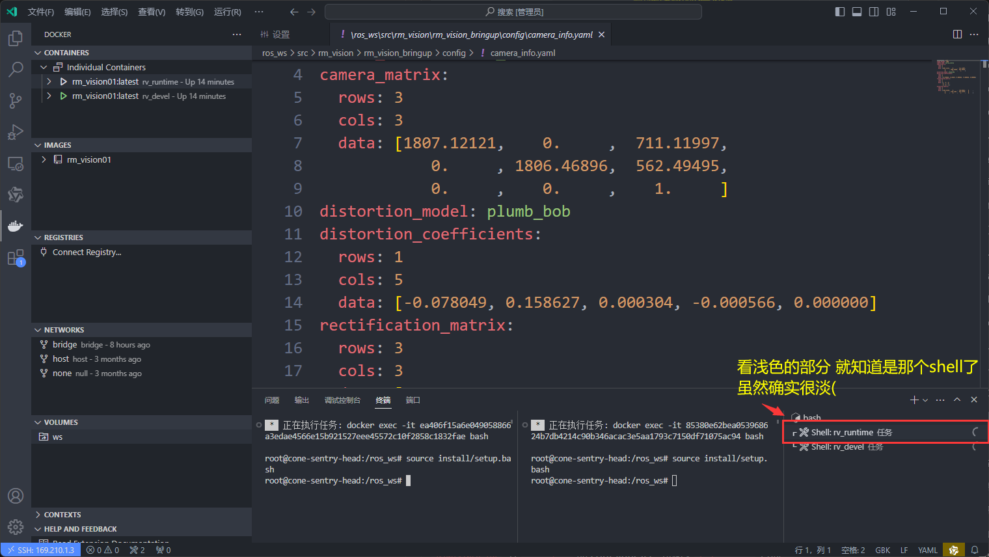989x557 pixels.
Task: Close the camera_info.yaml tab
Action: [x=601, y=34]
